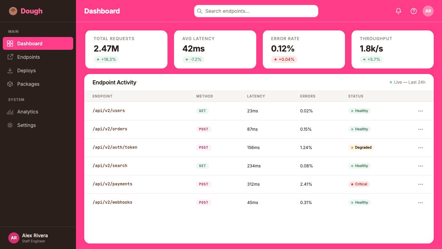Click the Dough logo icon
442x249 pixels.
[13, 11]
